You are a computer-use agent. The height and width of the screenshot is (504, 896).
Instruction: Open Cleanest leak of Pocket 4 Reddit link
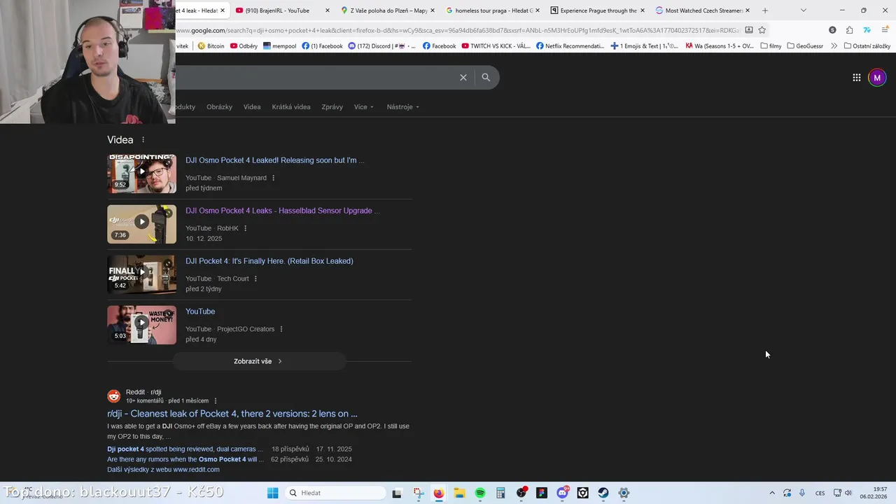tap(232, 414)
